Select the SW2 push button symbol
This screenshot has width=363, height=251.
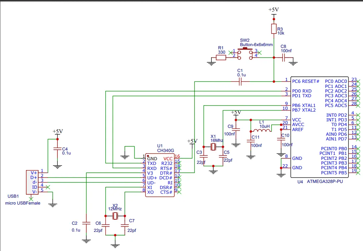245,54
